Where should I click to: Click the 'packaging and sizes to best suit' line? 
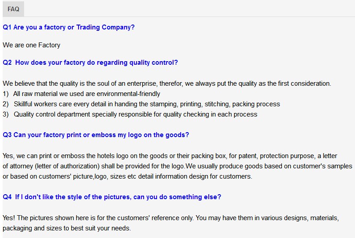pos(66,228)
